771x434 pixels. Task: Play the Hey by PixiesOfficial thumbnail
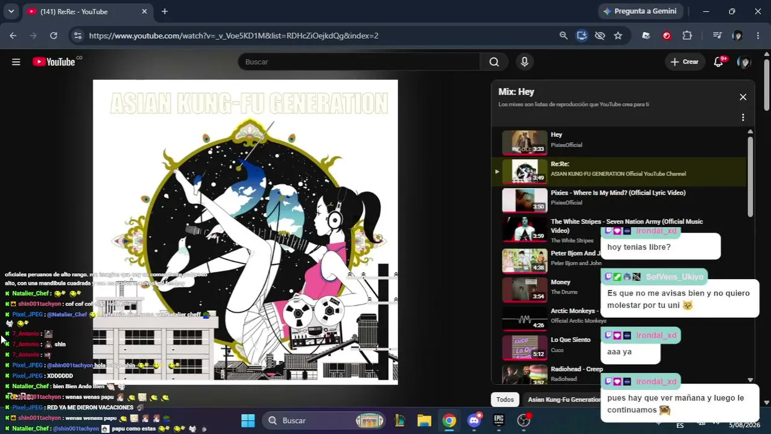point(525,142)
